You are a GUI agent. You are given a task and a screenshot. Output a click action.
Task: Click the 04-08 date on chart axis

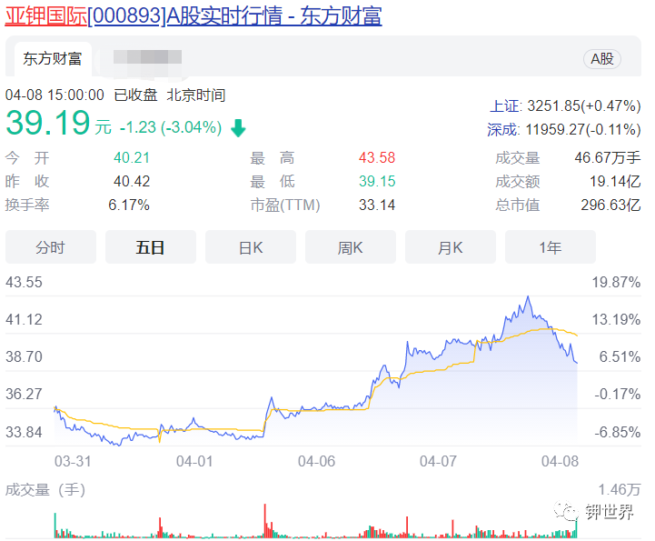(560, 462)
